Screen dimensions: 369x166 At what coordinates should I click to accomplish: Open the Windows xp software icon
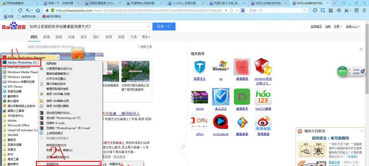tap(220, 67)
